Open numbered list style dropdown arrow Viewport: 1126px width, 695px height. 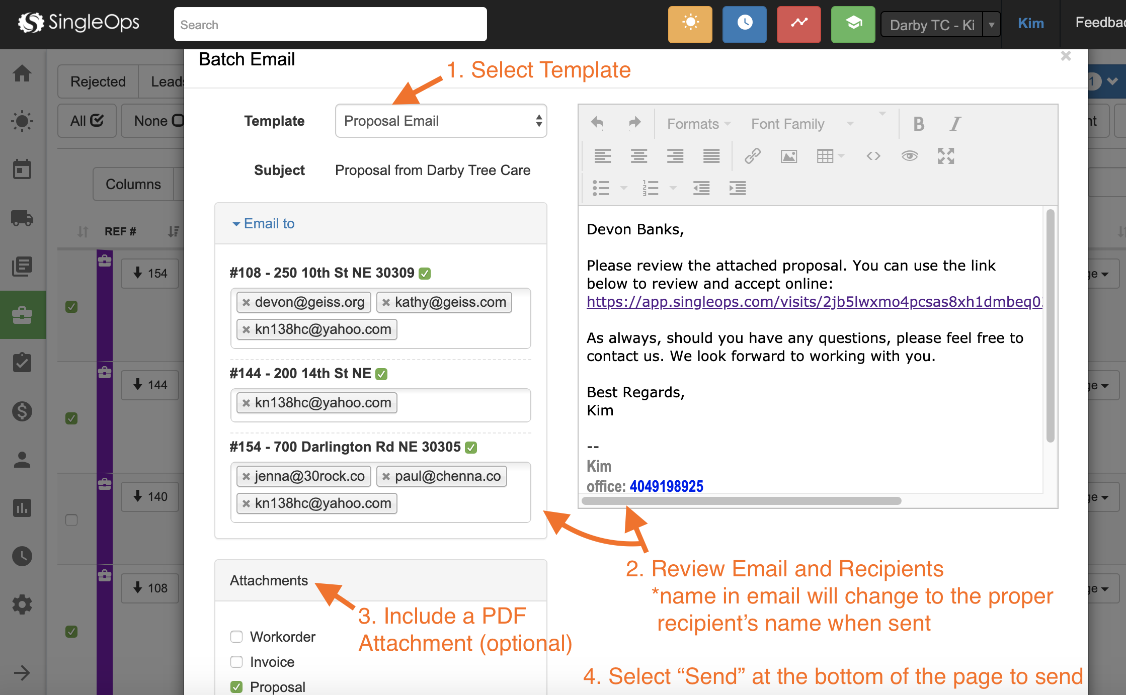coord(673,188)
